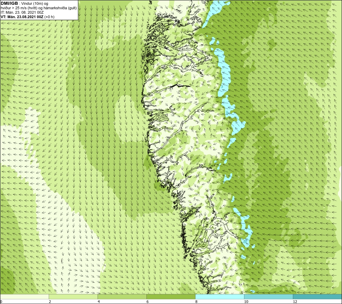This screenshot has width=342, height=304.
Task: Click the legend value '0'
Action: (1, 302)
